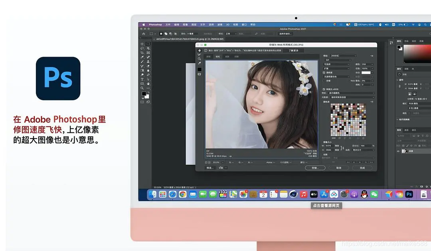The height and width of the screenshot is (251, 431).
Task: Toggle the 转换为 sRGB checkbox
Action: click(324, 89)
